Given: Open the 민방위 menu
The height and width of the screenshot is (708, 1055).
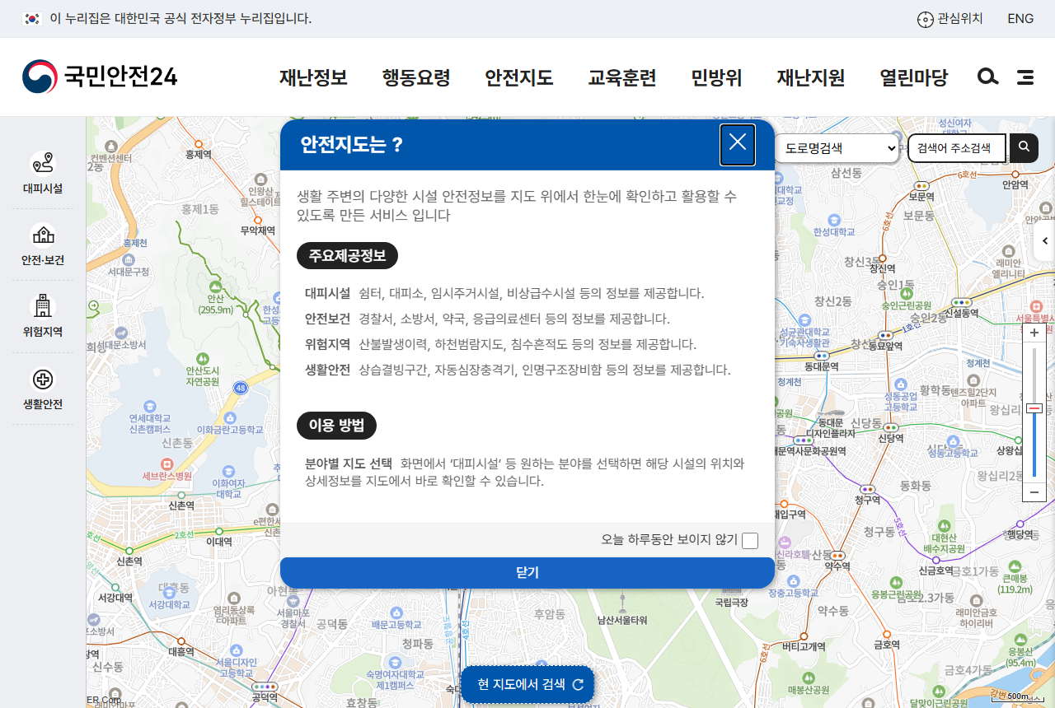Looking at the screenshot, I should point(717,77).
